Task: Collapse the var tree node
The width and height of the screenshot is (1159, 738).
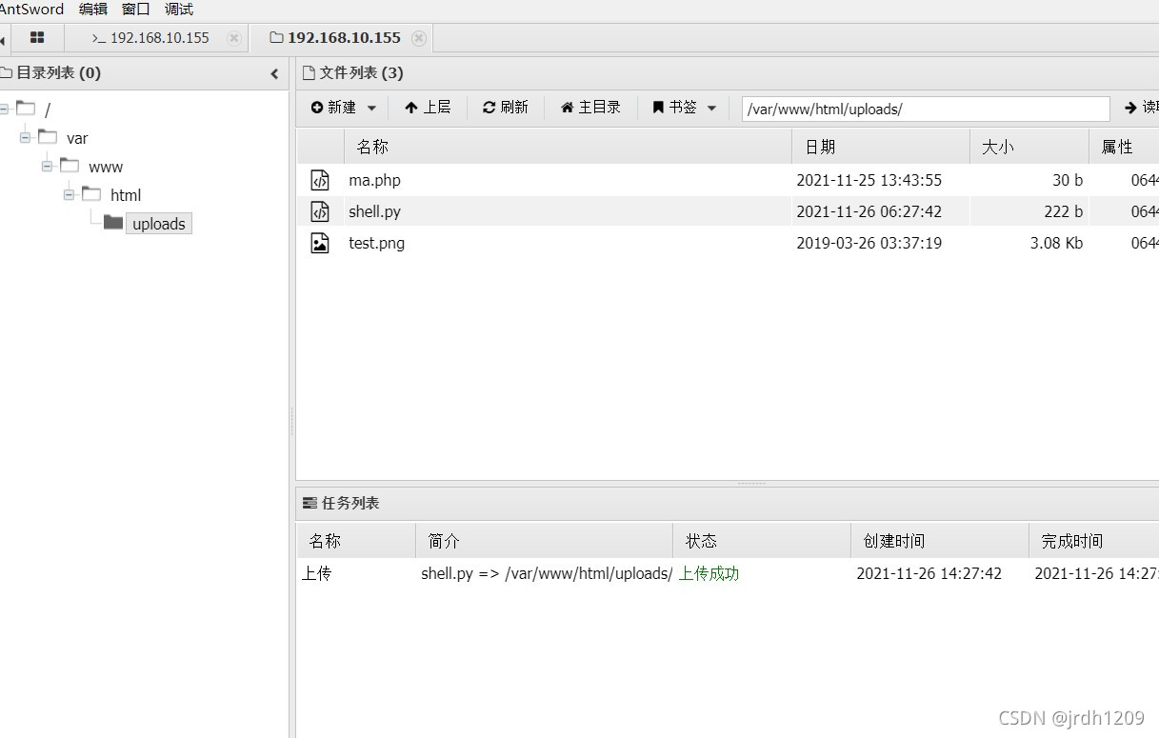Action: tap(26, 138)
